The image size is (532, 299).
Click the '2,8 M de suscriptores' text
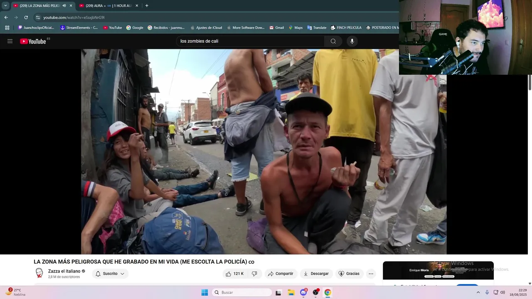click(x=64, y=277)
